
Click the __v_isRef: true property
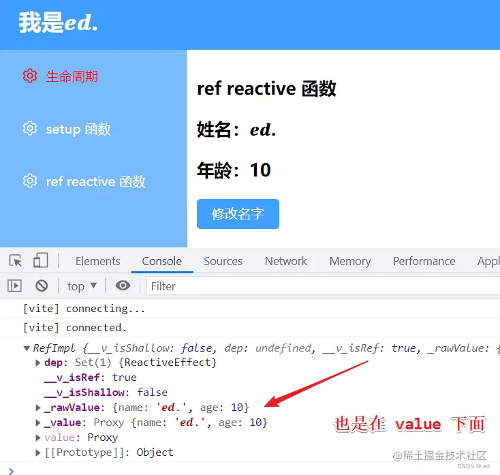click(90, 378)
